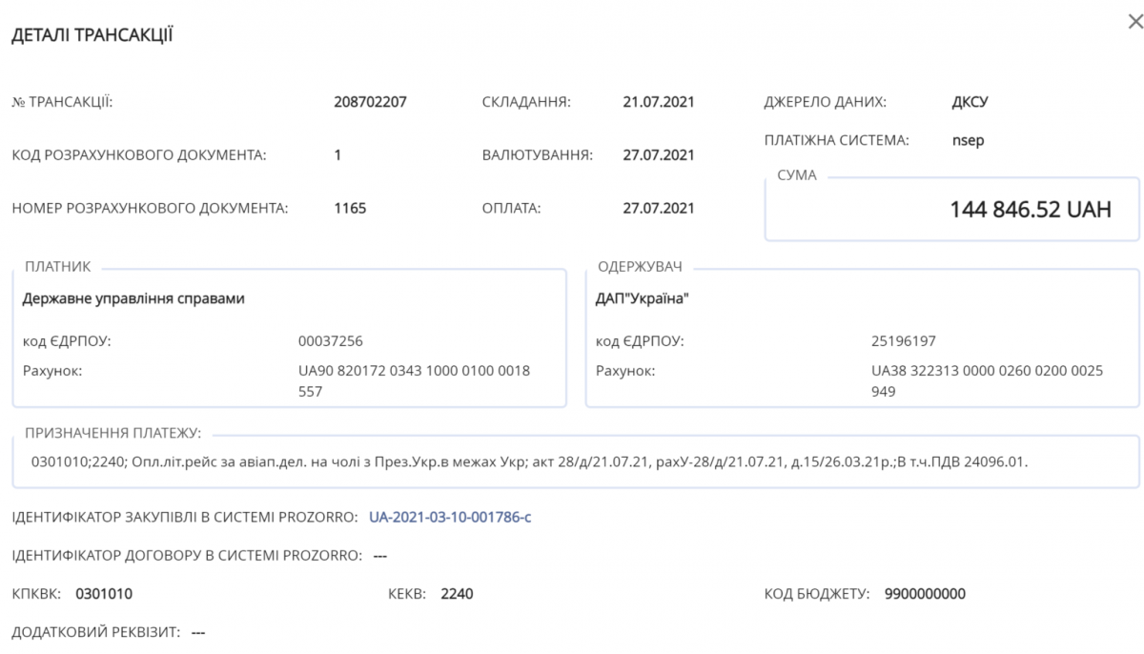1144x654 pixels.
Task: Select payment system value nsep
Action: coord(968,141)
